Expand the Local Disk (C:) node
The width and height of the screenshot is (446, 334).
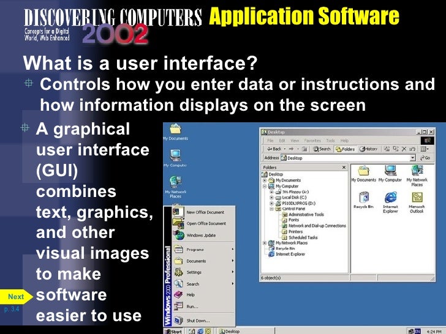(x=271, y=198)
